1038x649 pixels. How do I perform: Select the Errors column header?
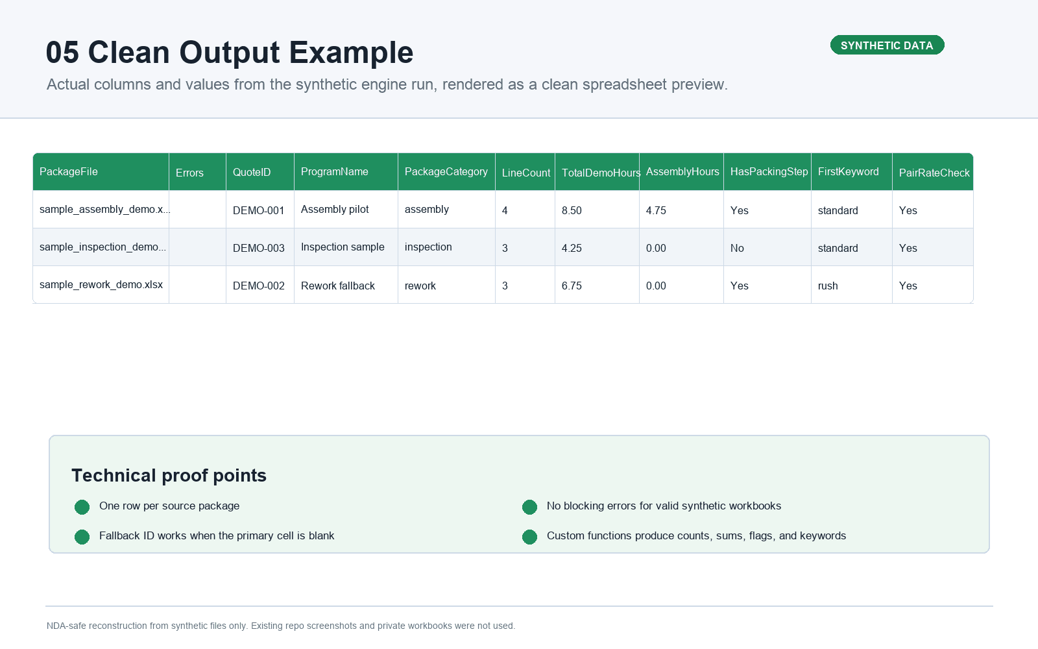tap(197, 172)
